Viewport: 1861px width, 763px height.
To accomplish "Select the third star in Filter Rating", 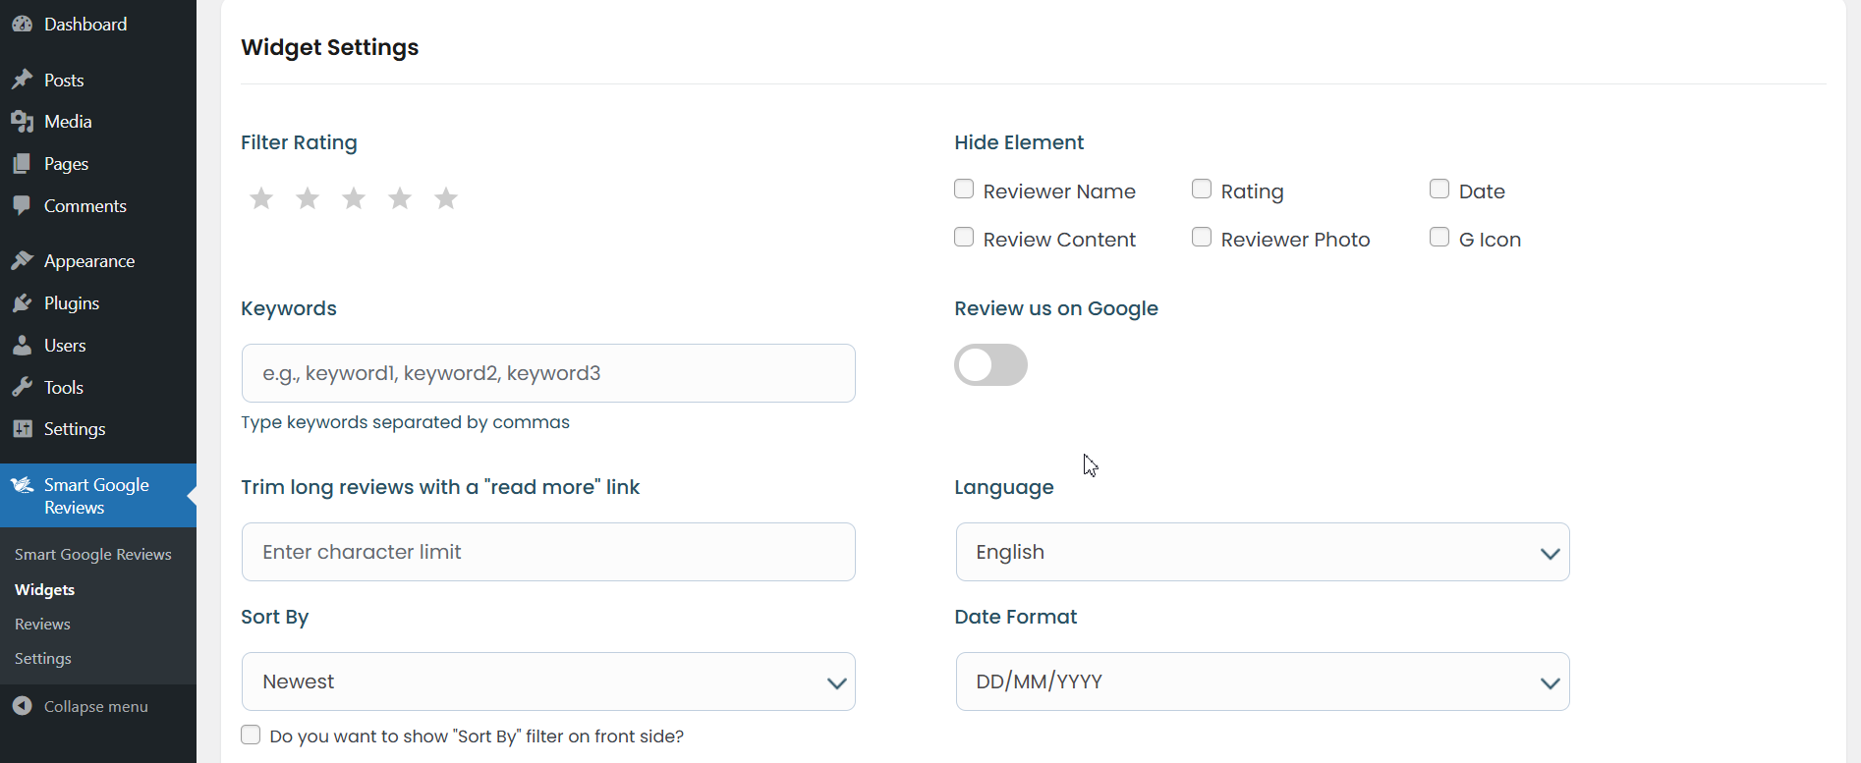I will tap(354, 198).
